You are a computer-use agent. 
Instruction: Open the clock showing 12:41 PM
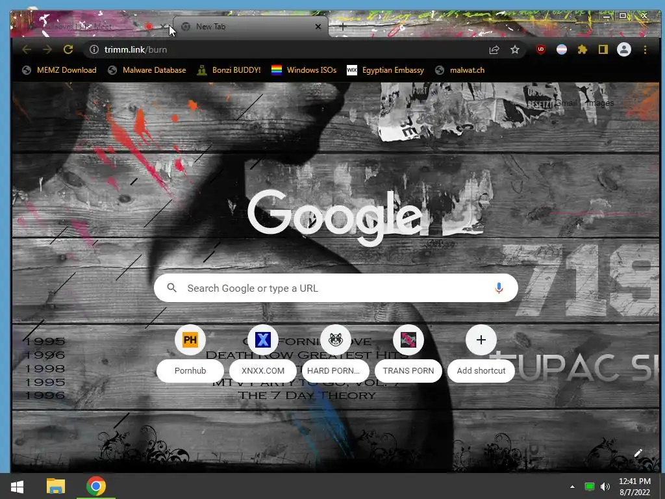point(634,487)
